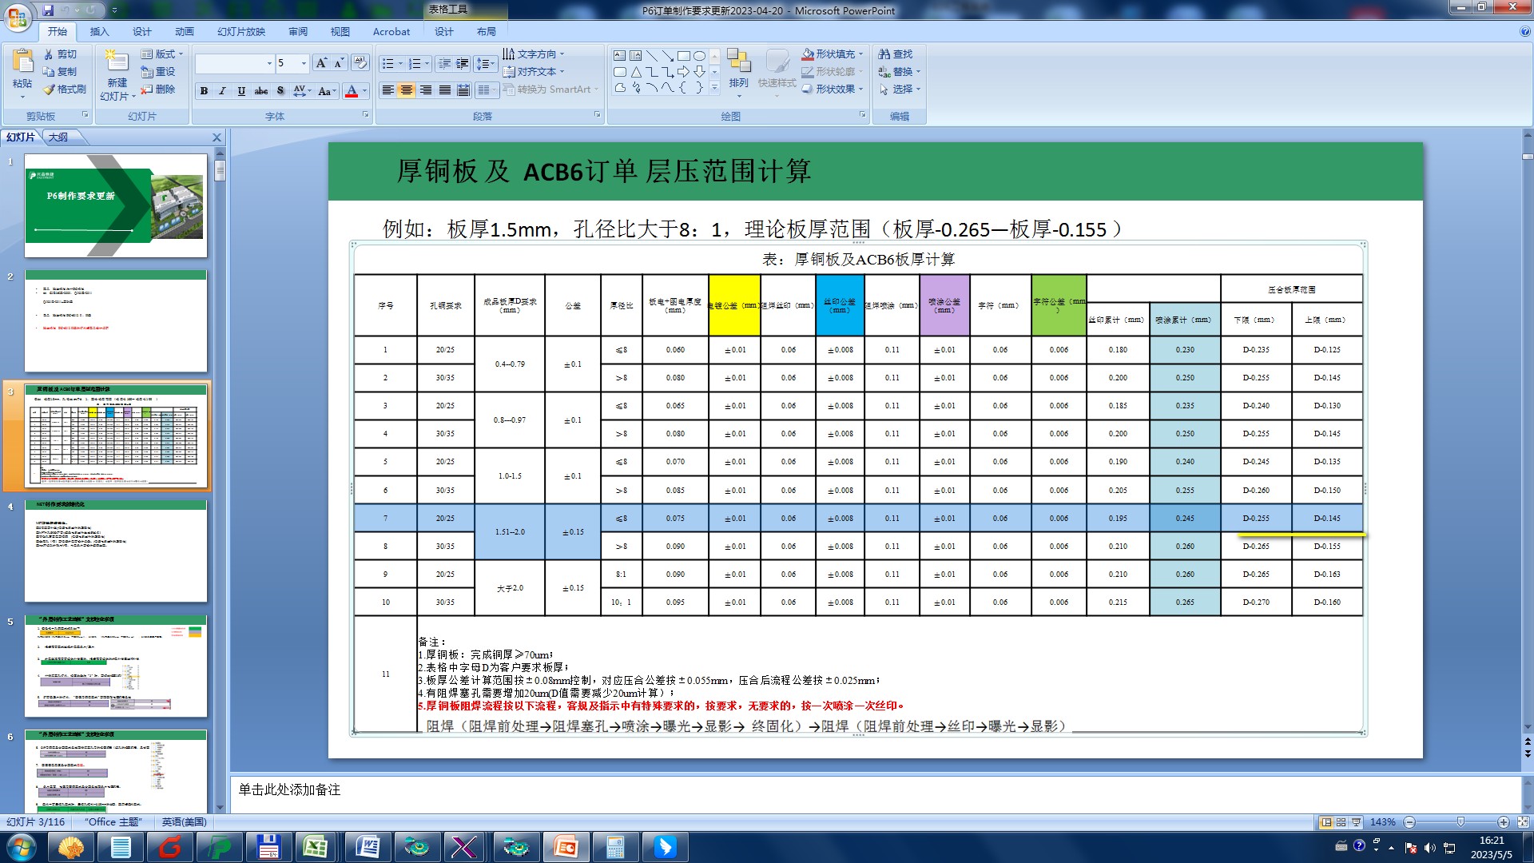Image resolution: width=1534 pixels, height=863 pixels.
Task: Click the clear formatting eraser icon
Action: (x=360, y=62)
